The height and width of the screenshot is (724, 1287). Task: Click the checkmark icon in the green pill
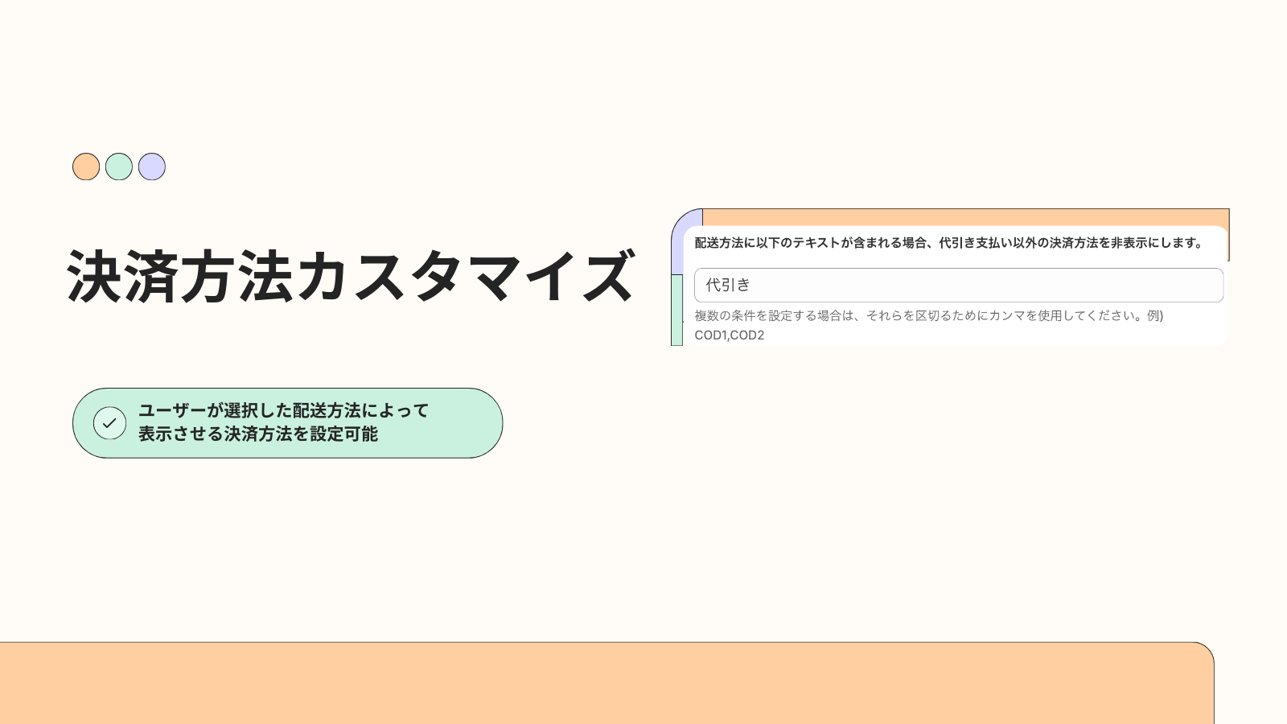(x=109, y=423)
